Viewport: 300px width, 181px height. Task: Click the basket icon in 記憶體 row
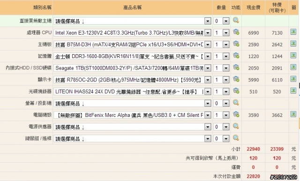click(x=236, y=56)
